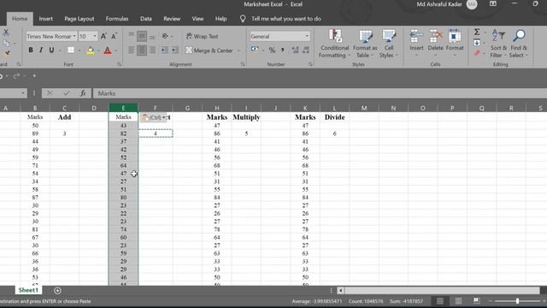Open Formulas ribbon tab
Viewport: 547px width, 308px height.
coord(117,19)
